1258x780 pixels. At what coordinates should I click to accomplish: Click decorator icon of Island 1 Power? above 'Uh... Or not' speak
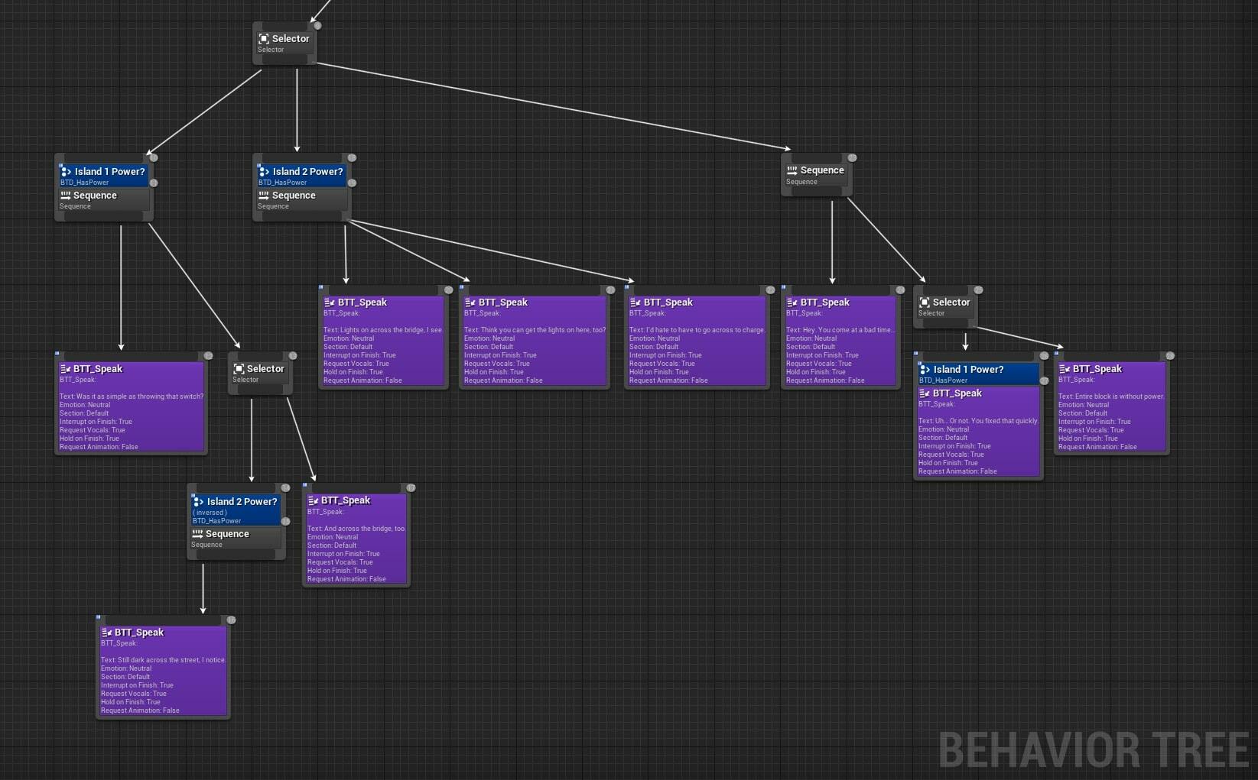(x=925, y=370)
